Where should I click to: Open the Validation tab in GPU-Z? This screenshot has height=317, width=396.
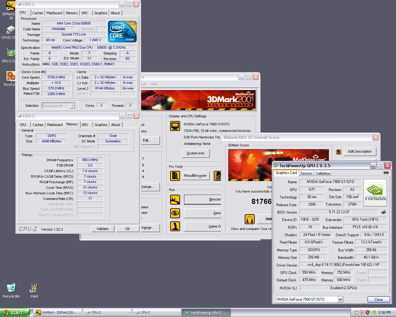click(x=323, y=173)
